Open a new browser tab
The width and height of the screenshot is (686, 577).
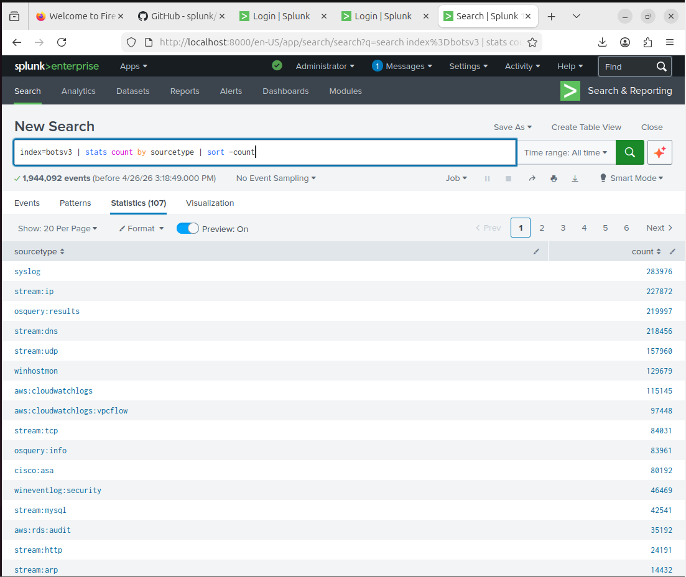coord(551,16)
